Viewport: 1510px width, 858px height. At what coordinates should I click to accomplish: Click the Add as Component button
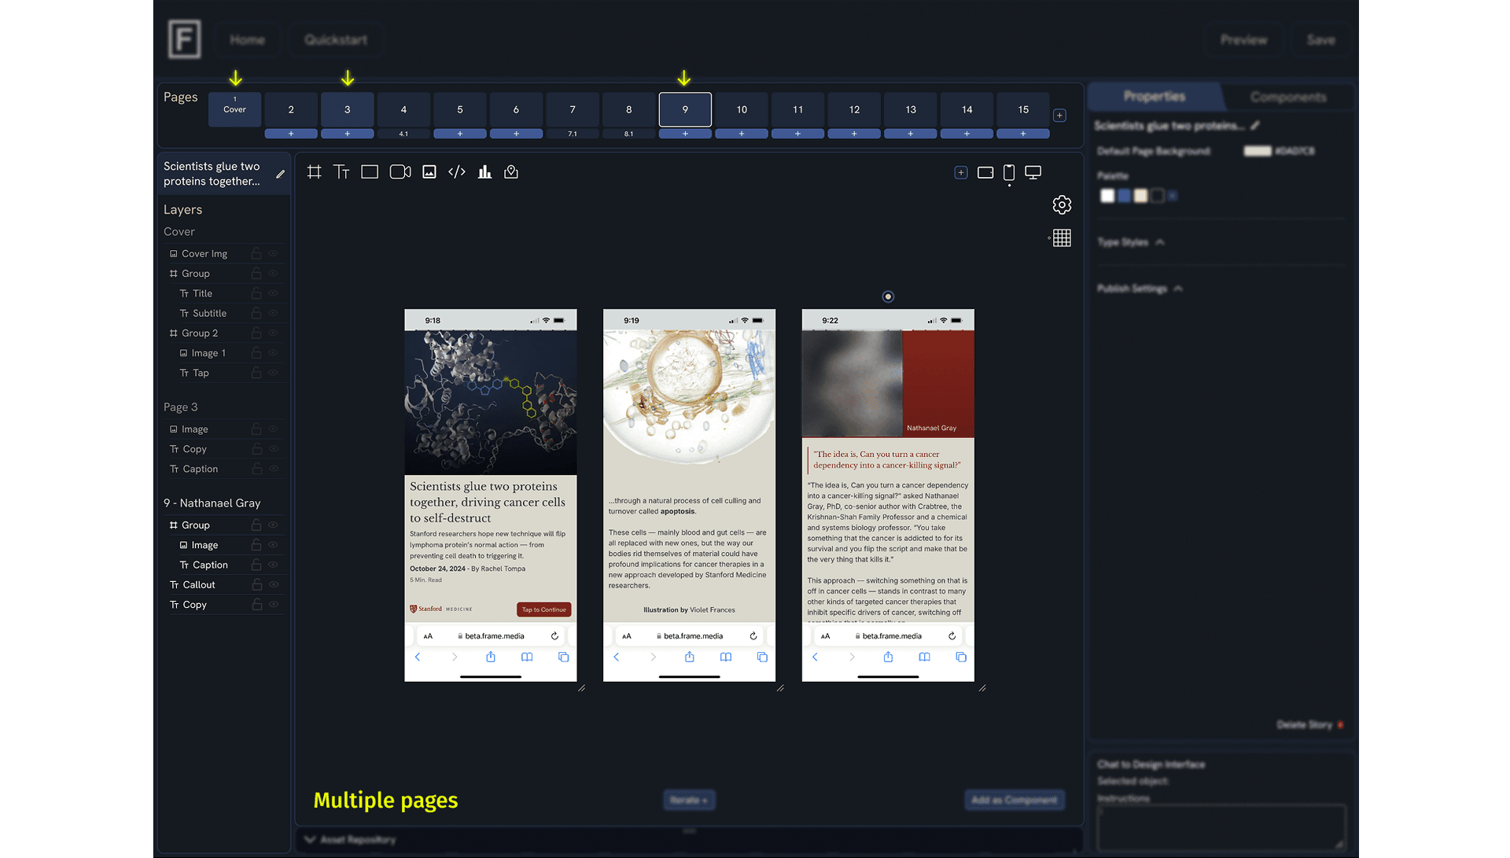(x=1014, y=799)
